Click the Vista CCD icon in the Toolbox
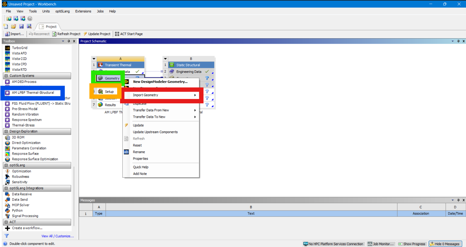The width and height of the screenshot is (466, 247). tap(8, 59)
